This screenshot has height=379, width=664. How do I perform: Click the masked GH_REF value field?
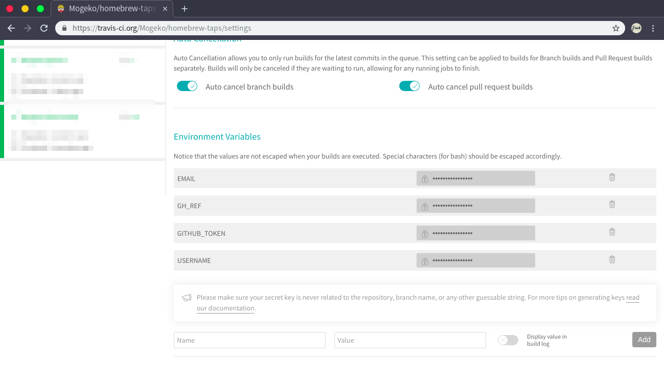[476, 206]
